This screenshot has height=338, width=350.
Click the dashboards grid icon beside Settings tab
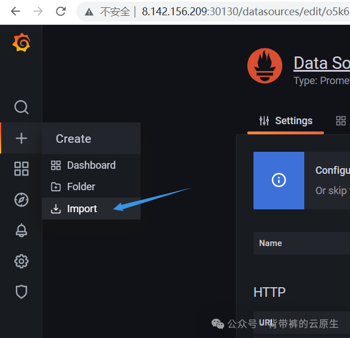tap(341, 121)
